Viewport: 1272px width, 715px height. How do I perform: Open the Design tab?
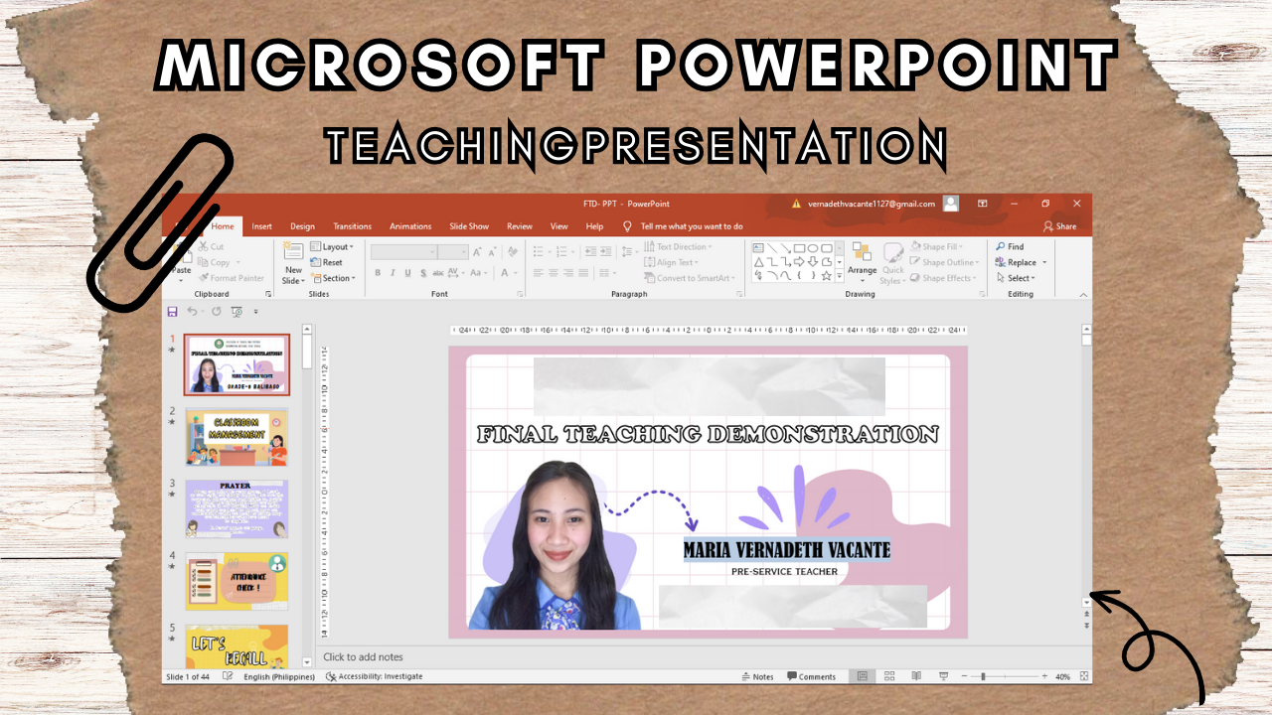(x=302, y=226)
